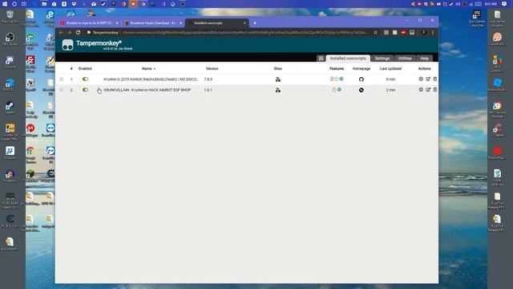
Task: Switch to the Settings tab
Action: [x=382, y=59]
